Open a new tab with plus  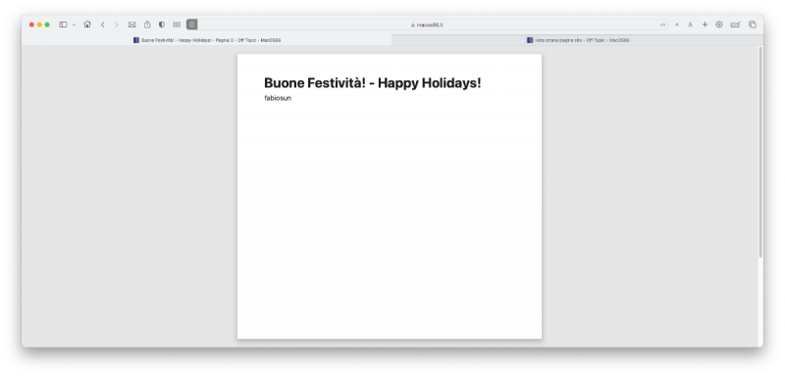point(705,24)
